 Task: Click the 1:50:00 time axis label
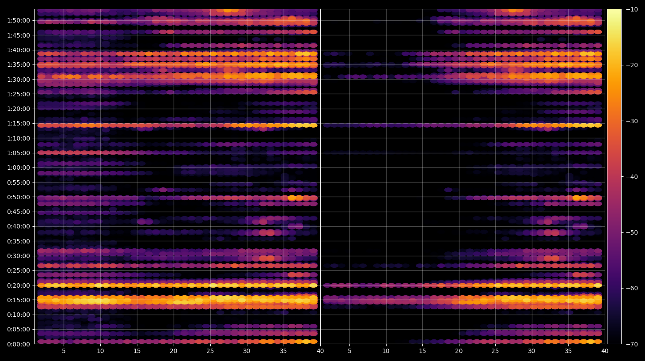[x=19, y=20]
